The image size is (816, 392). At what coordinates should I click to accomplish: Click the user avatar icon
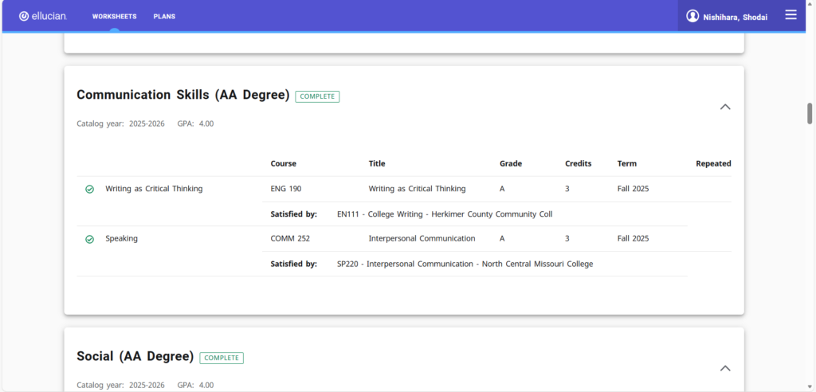point(692,16)
